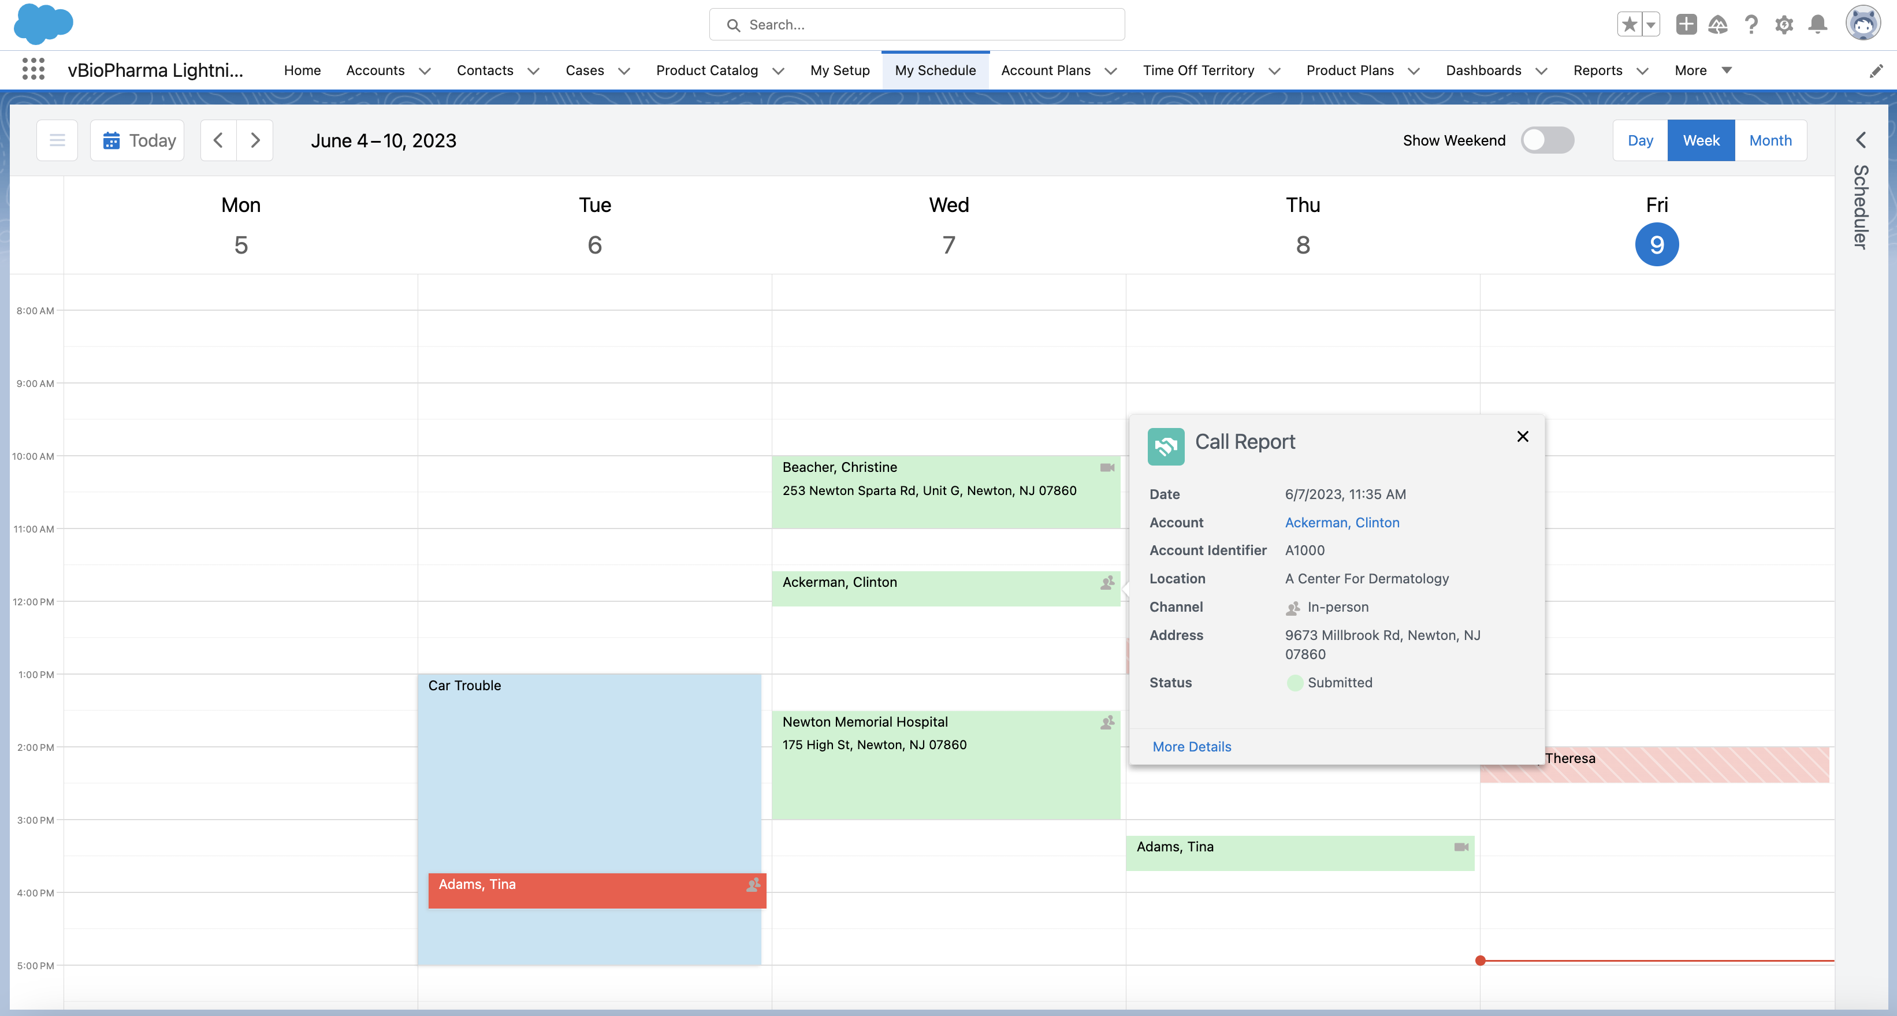Screen dimensions: 1897x1016
Task: Open the App Launcher grid icon
Action: point(33,69)
